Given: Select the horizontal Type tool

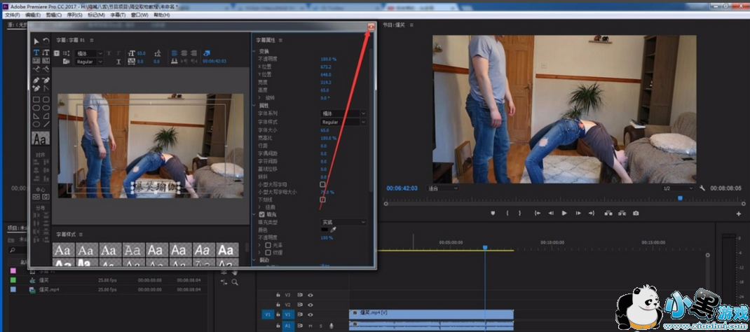Looking at the screenshot, I should coord(36,53).
